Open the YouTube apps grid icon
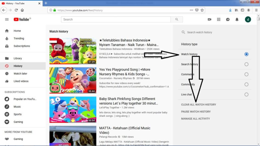 click(x=218, y=19)
